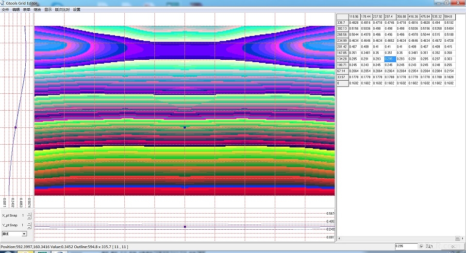Select column header 178.44
466x253 pixels.
[x=366, y=17]
